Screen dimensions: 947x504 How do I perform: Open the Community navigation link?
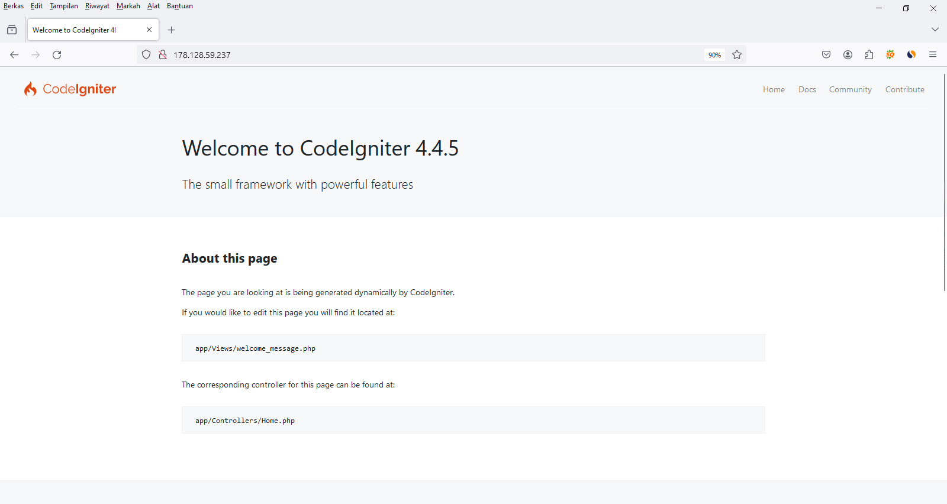851,89
